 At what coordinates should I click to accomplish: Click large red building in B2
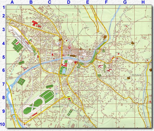pyautogui.click(x=35, y=23)
